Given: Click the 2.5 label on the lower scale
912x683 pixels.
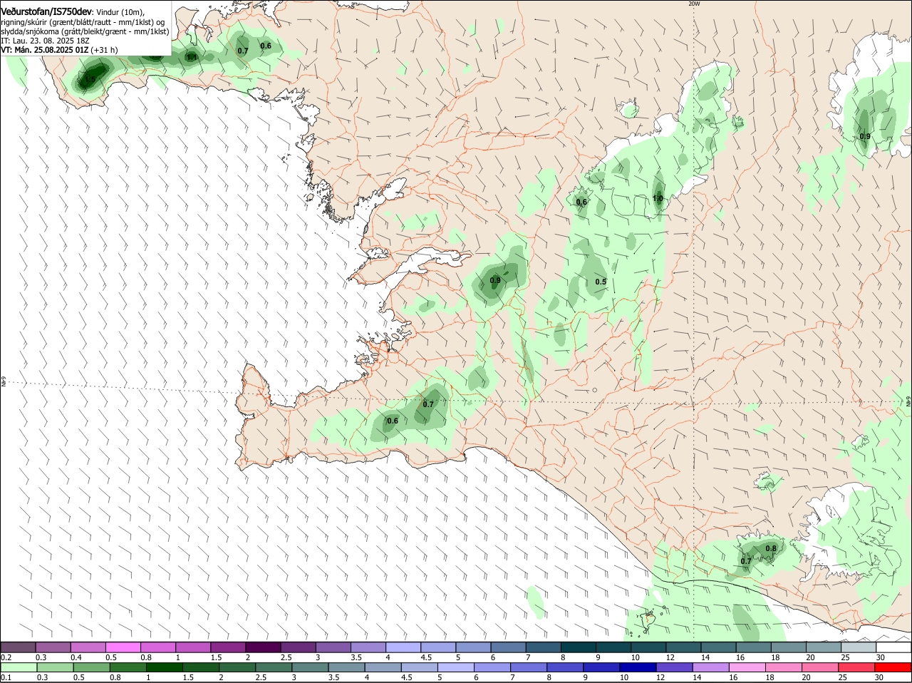Looking at the screenshot, I should coord(261,677).
